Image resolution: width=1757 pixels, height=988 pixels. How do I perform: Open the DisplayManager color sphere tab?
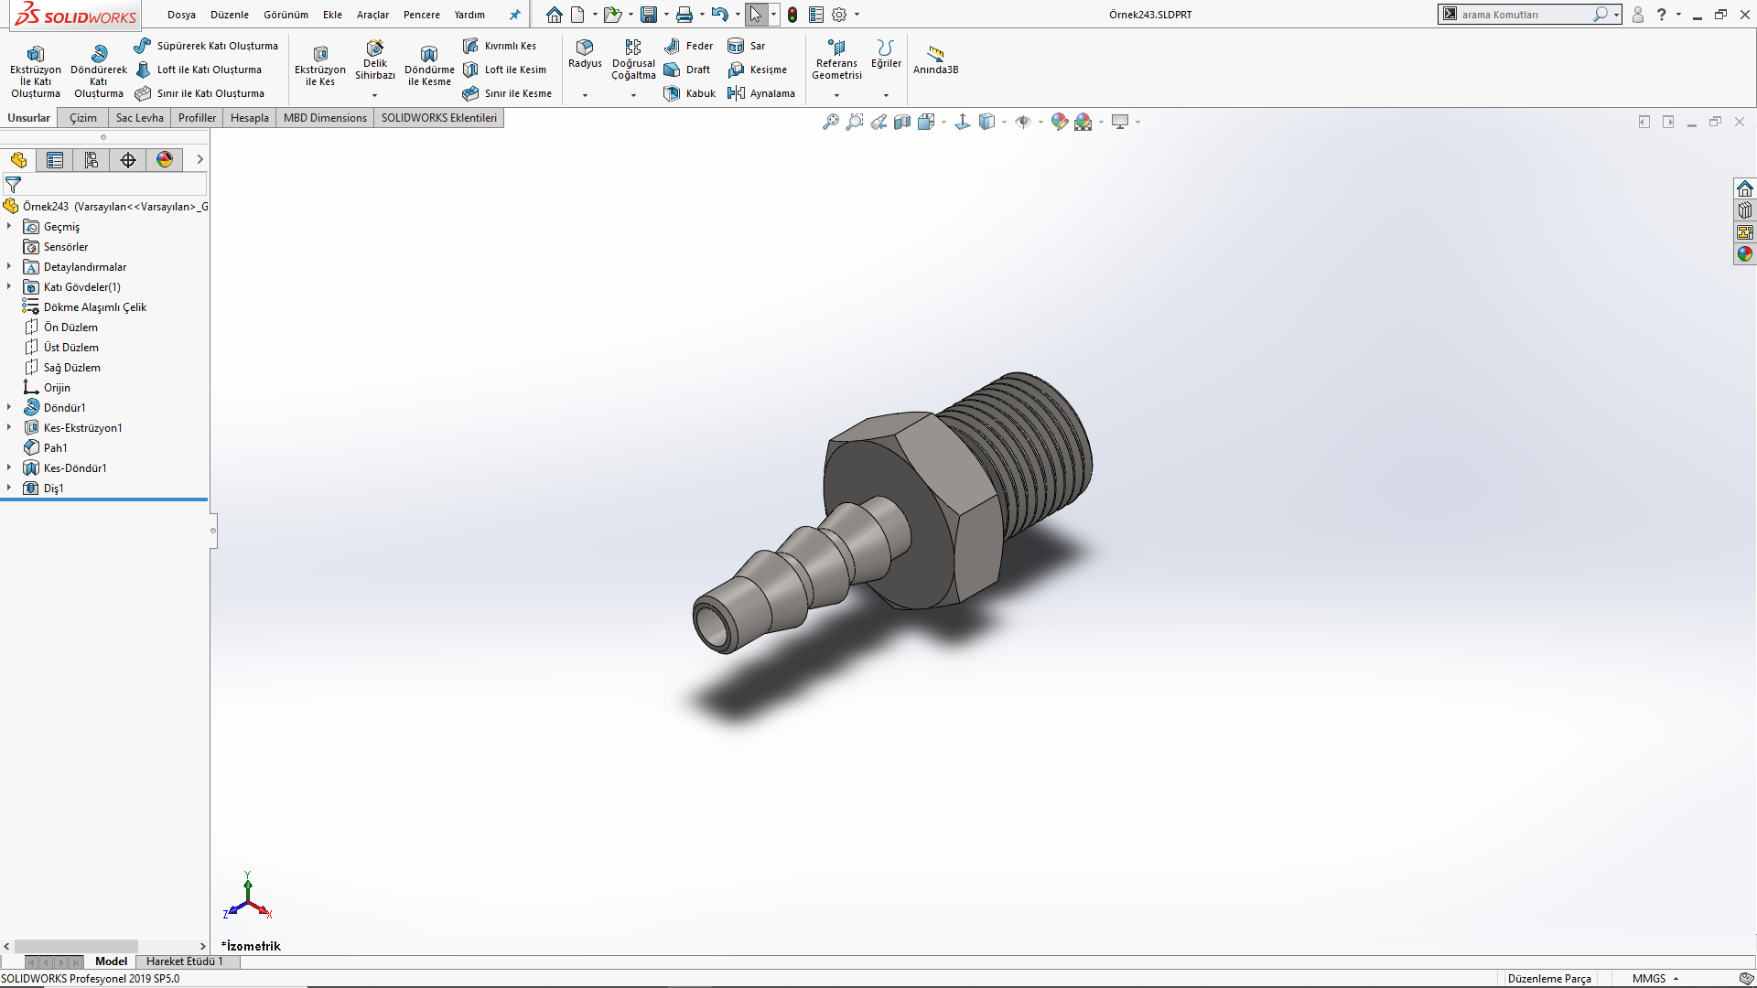[165, 160]
